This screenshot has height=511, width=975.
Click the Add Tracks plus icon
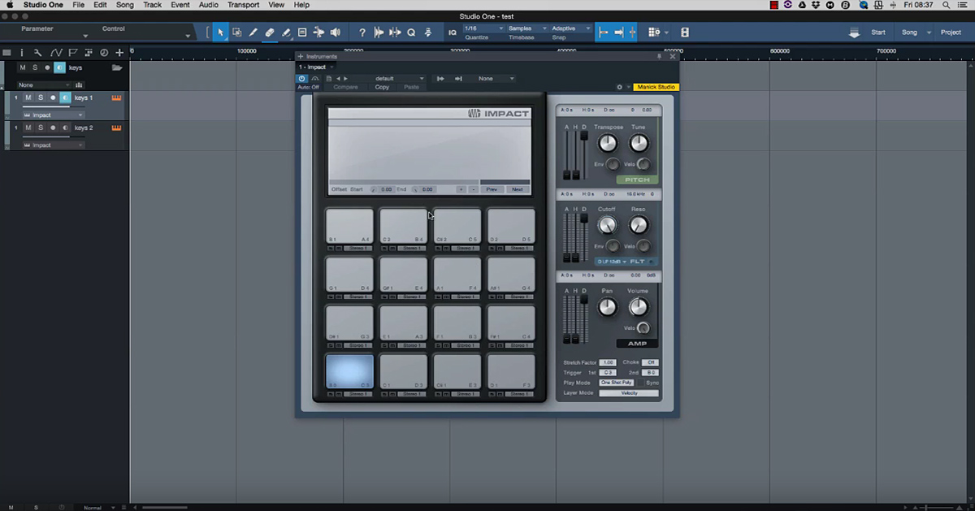click(119, 53)
